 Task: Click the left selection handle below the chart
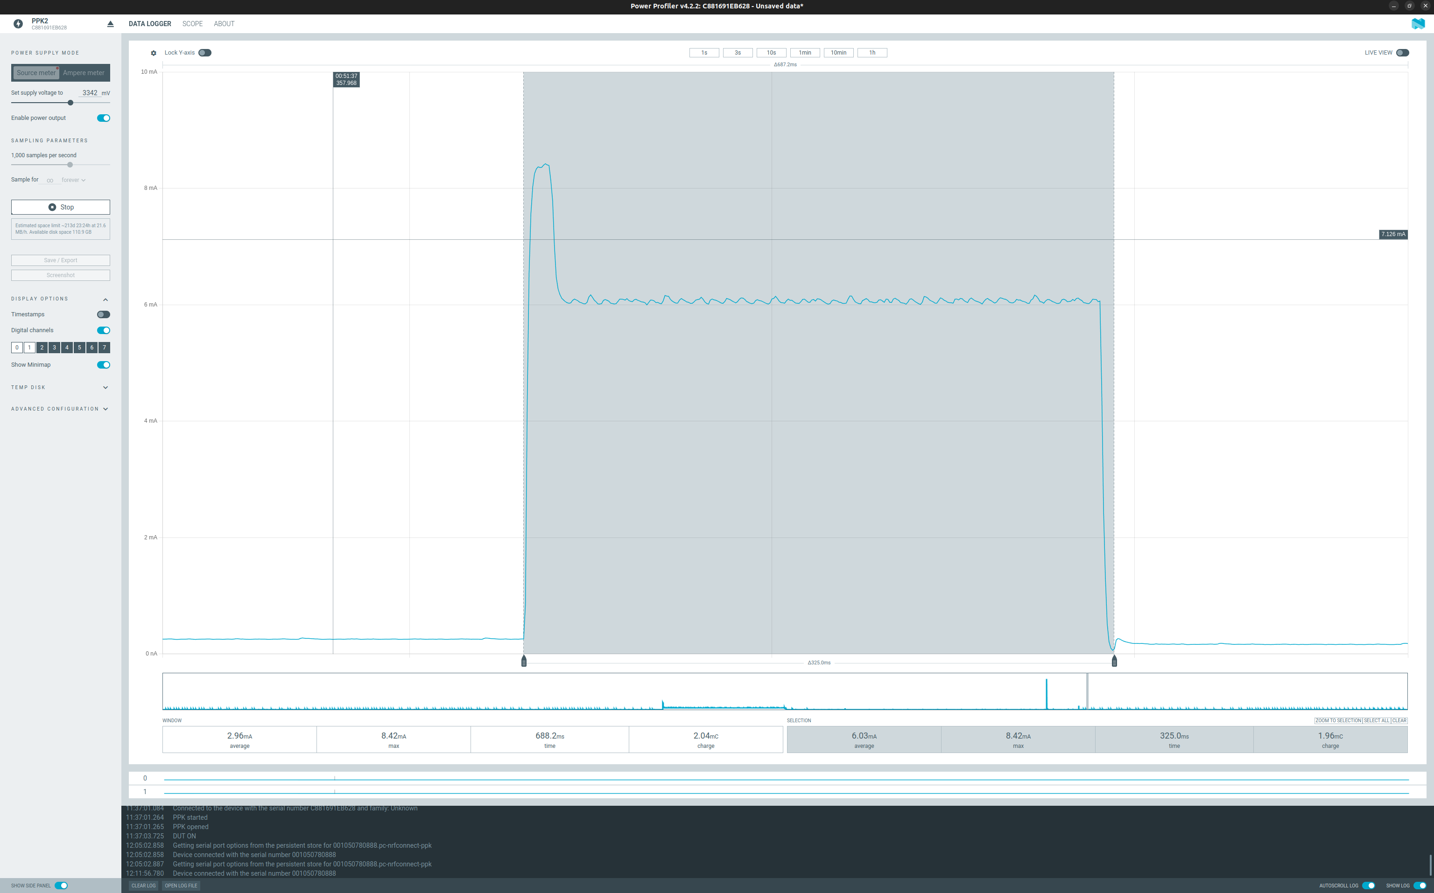[x=523, y=661]
